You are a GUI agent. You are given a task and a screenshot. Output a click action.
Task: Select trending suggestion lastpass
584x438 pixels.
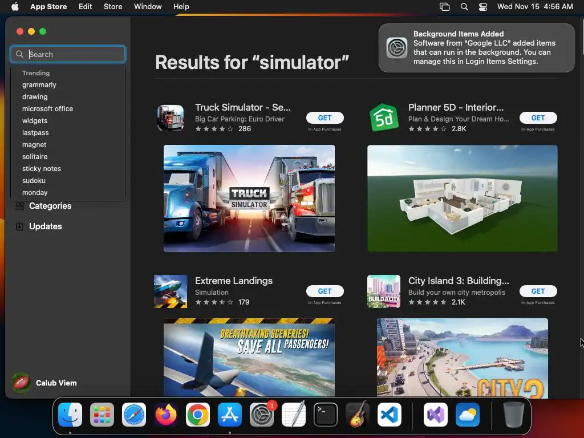tap(35, 132)
